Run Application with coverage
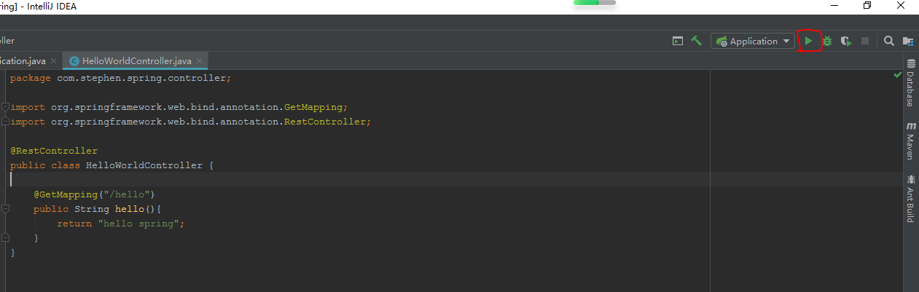The image size is (919, 292). click(x=846, y=42)
